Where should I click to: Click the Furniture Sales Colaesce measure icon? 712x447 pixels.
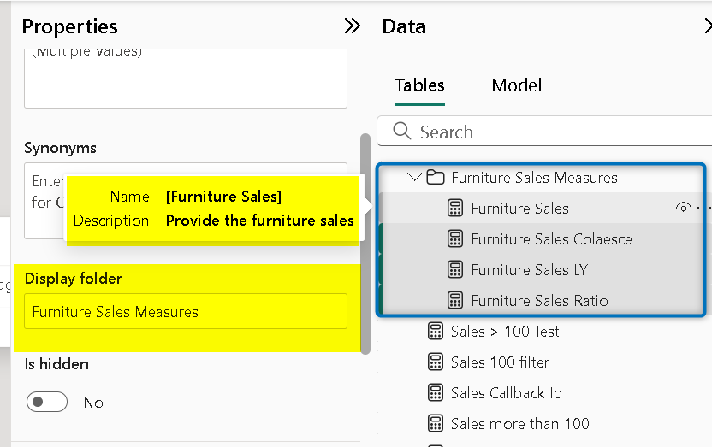(x=455, y=239)
